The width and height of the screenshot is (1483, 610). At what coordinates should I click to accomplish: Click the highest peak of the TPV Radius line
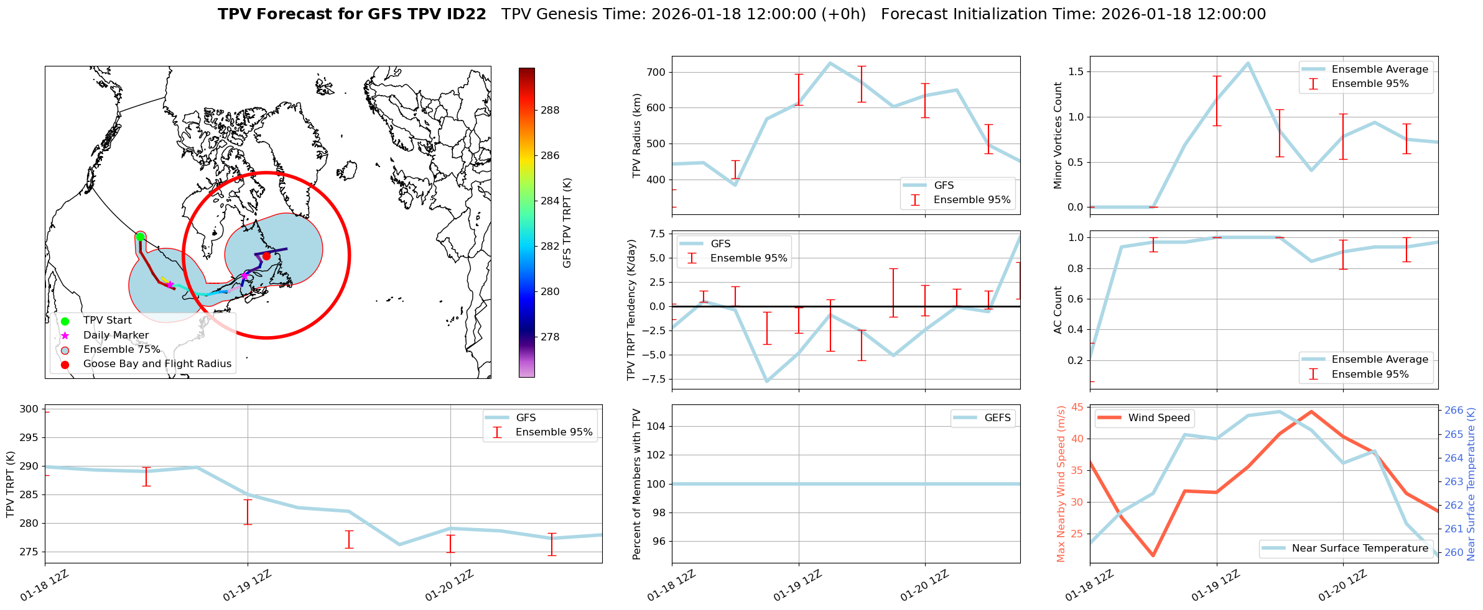point(830,63)
